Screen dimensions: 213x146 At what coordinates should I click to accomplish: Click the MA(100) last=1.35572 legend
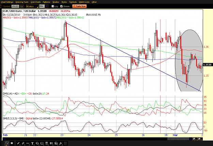click(43, 18)
